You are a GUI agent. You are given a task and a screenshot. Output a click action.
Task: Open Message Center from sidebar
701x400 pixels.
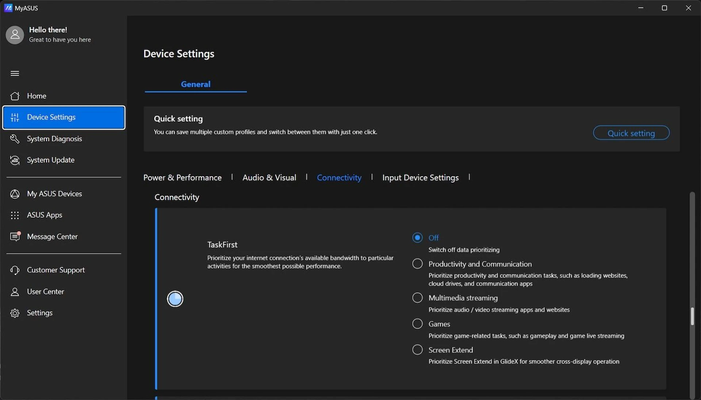point(64,236)
